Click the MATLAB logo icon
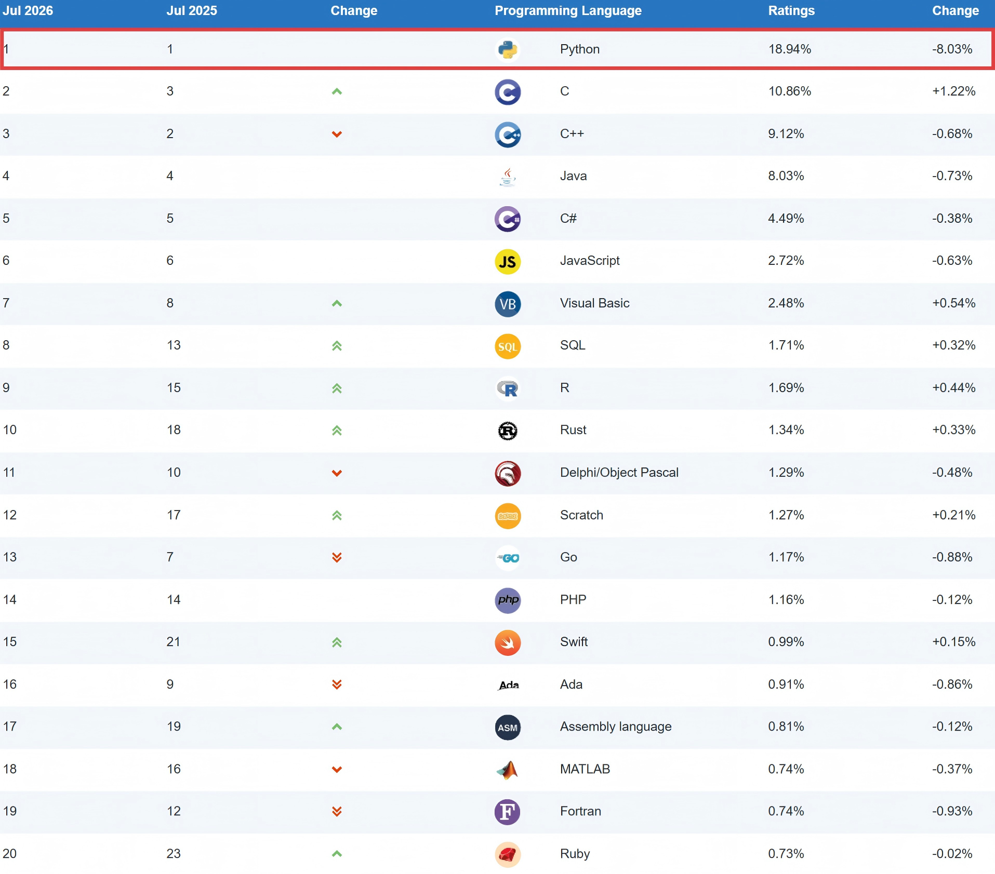995x874 pixels. tap(508, 770)
